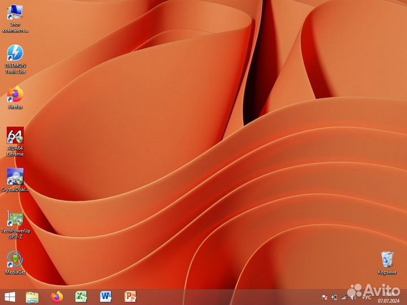Screen dimensions: 407x305
Task: Switch input language via РУС indicator
Action: click(367, 297)
